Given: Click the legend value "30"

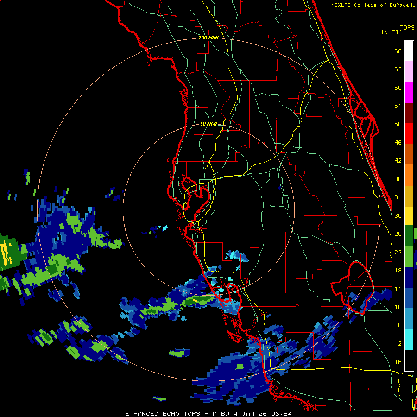Looking at the screenshot, I should (398, 215).
